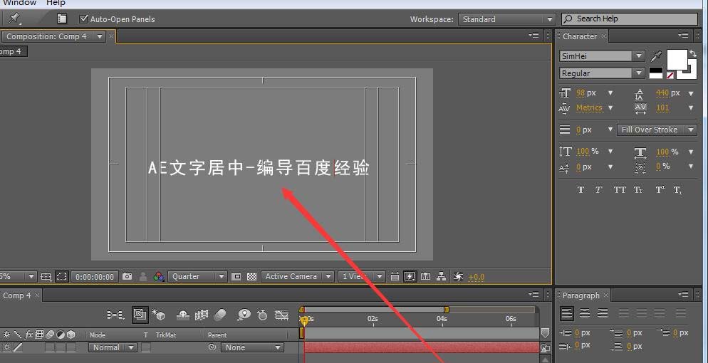
Task: Apply All Caps text style
Action: click(620, 190)
